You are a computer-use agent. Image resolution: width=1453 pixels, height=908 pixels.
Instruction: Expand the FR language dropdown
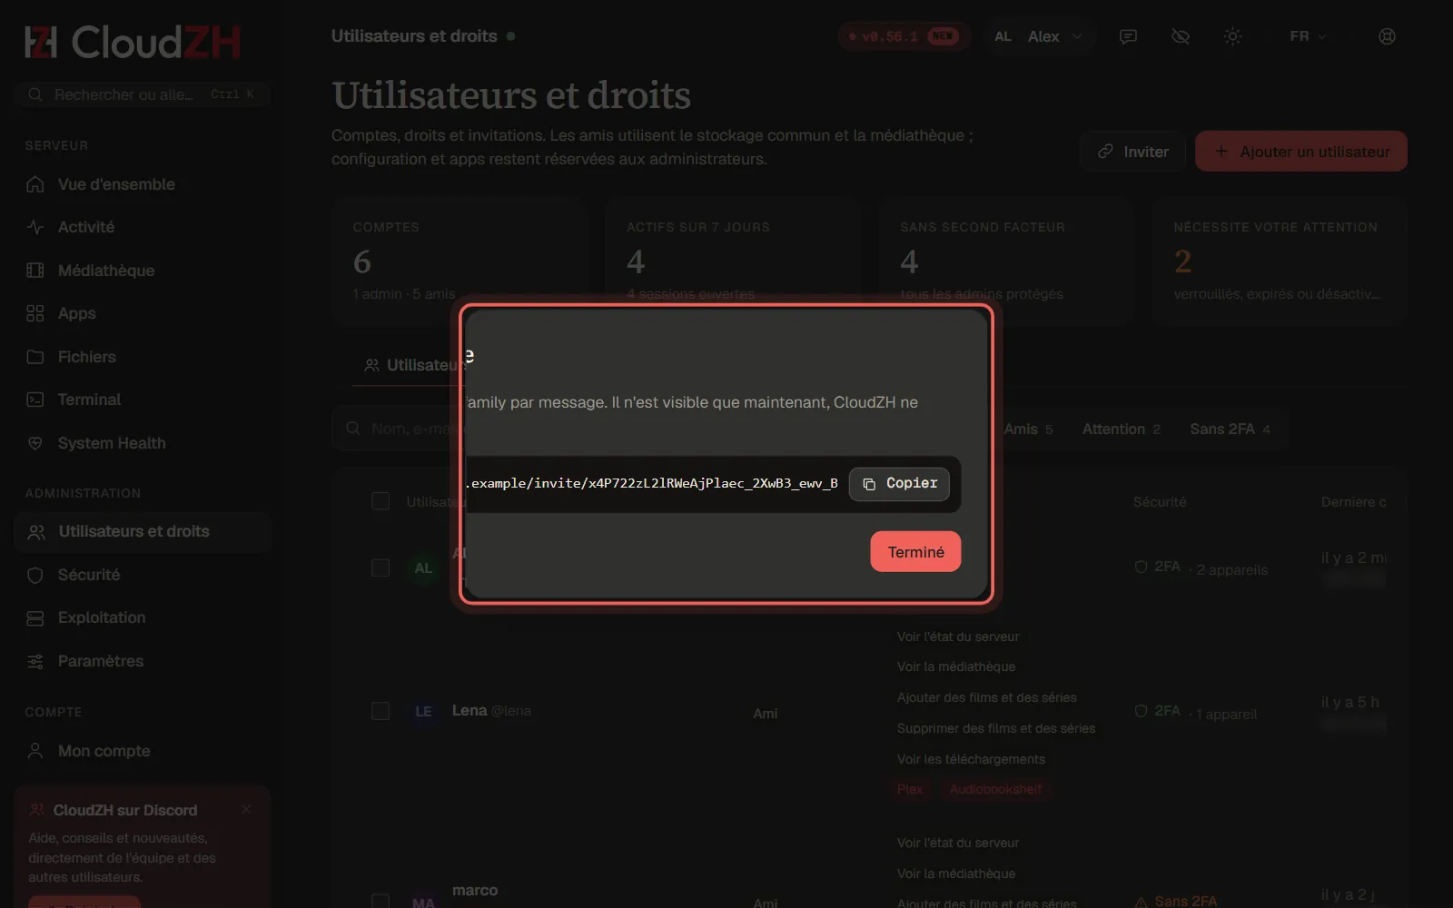tap(1308, 36)
